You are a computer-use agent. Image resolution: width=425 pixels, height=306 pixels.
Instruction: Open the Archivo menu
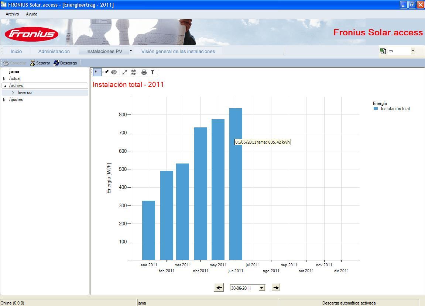(x=12, y=14)
